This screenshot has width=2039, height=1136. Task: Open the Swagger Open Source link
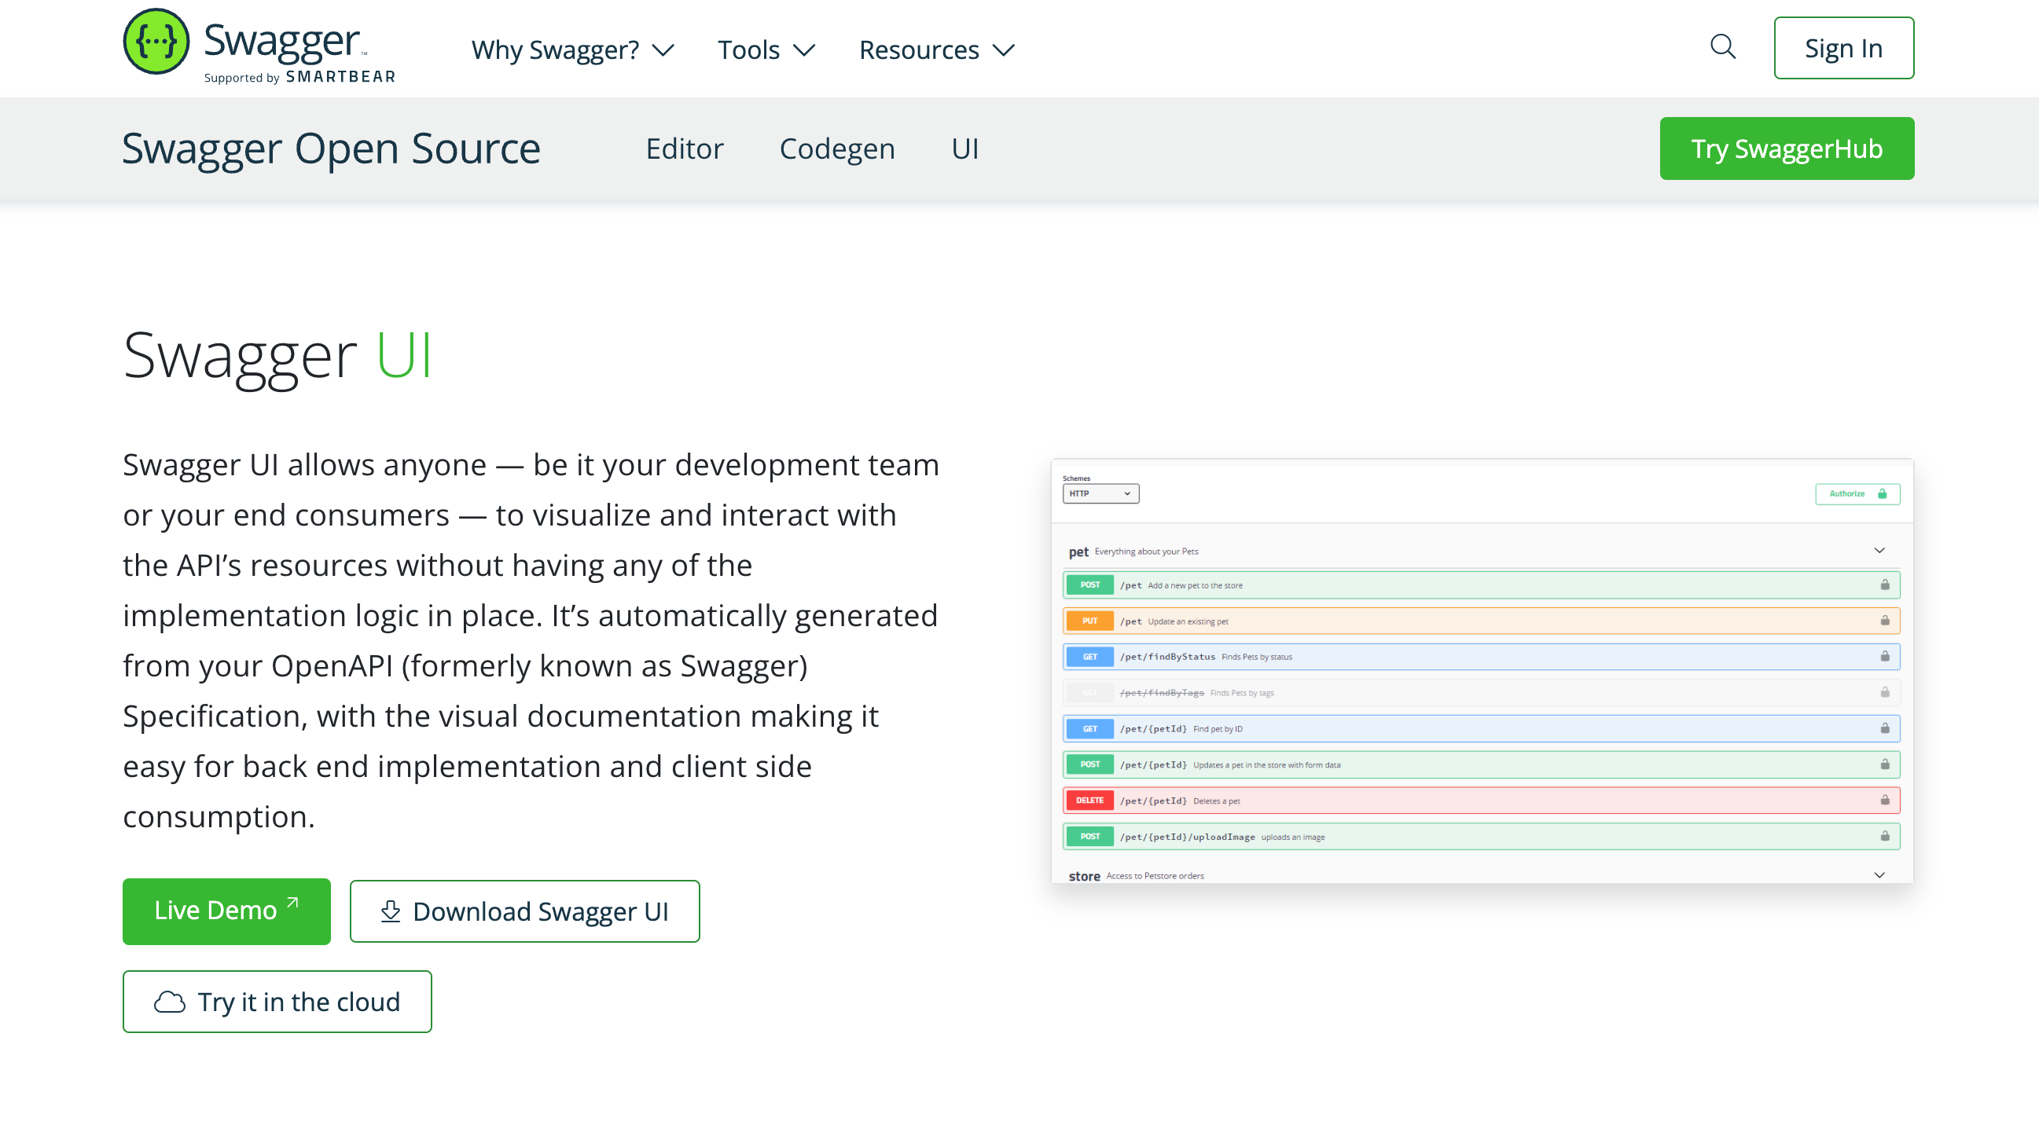coord(331,148)
